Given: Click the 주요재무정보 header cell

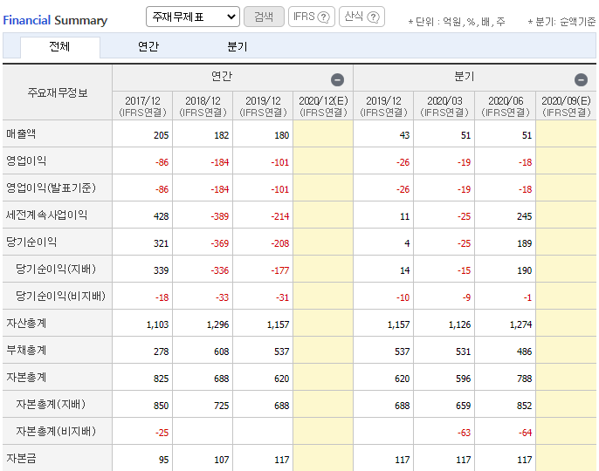Looking at the screenshot, I should (x=58, y=92).
